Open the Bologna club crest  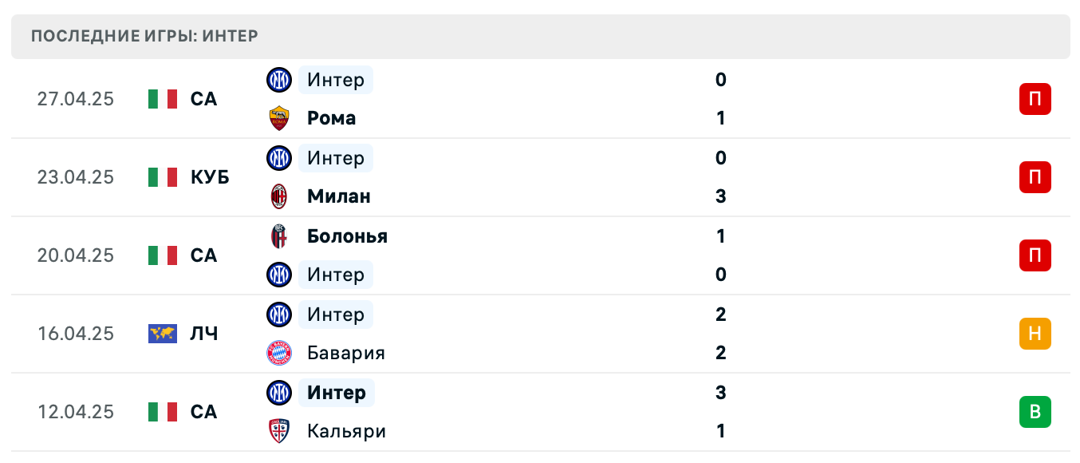click(278, 236)
